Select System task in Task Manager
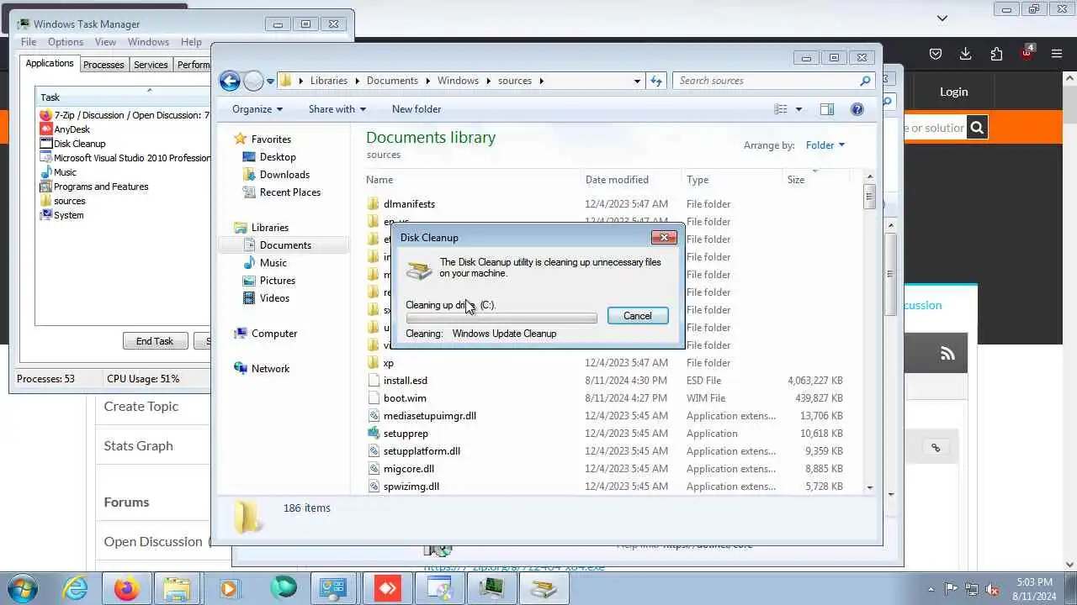The image size is (1077, 605). click(x=68, y=215)
